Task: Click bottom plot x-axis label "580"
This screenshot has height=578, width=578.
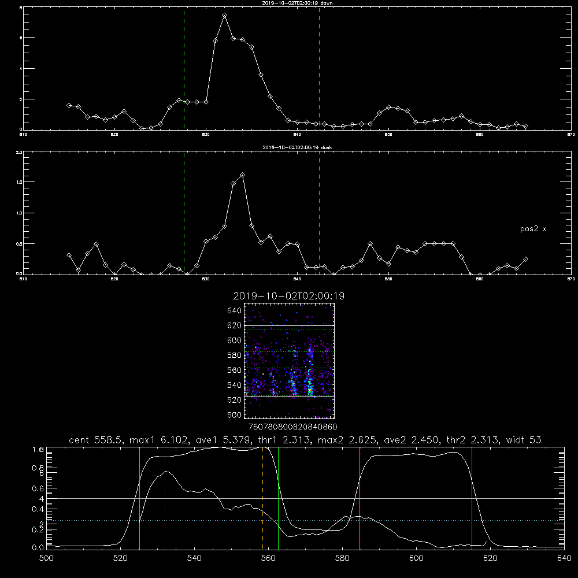Action: 342,558
